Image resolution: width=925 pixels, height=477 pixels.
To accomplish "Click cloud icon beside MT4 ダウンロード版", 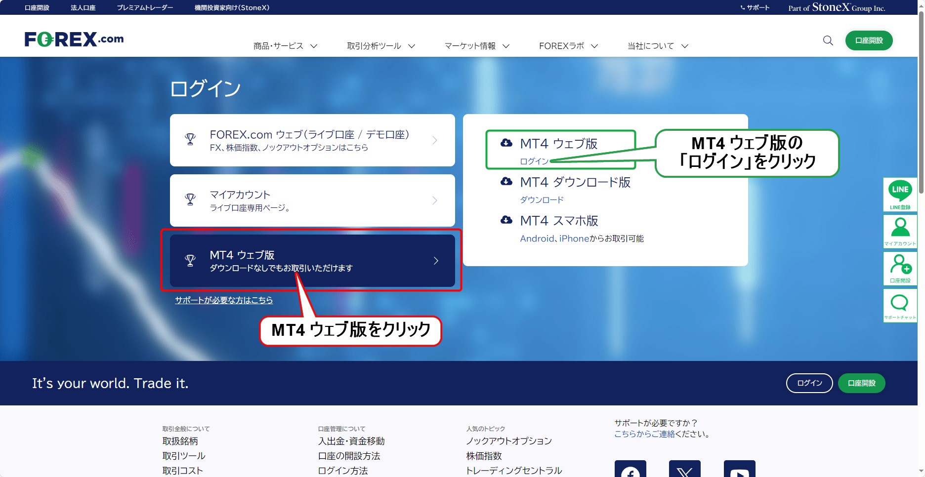I will (x=506, y=181).
